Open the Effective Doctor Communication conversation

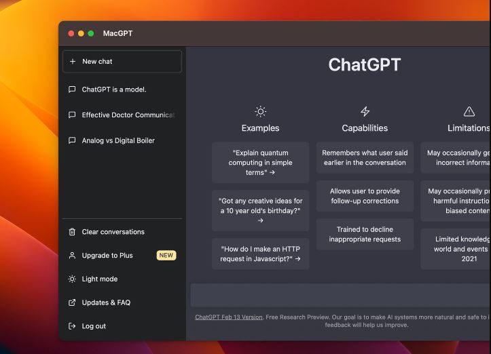point(122,115)
